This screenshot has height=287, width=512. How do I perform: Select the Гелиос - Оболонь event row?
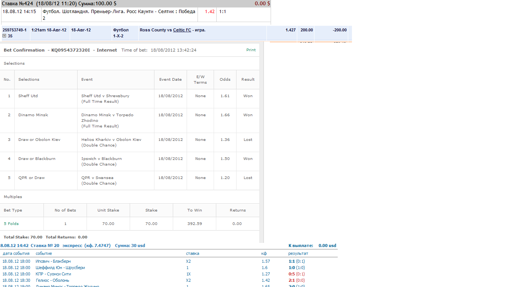pyautogui.click(x=52, y=281)
